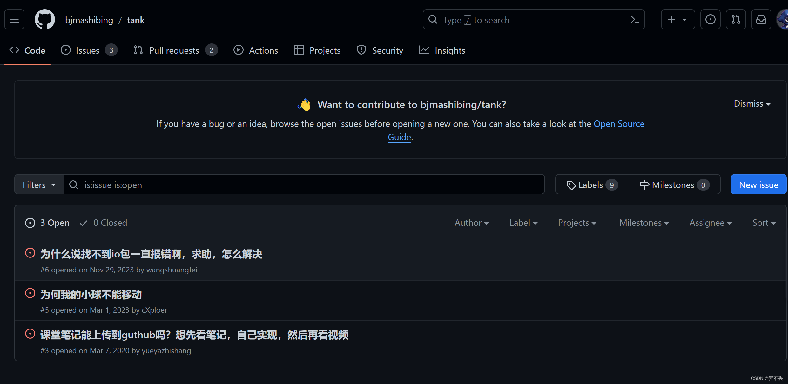Go to GitHub home via Octocat logo
The height and width of the screenshot is (384, 788).
click(x=45, y=20)
